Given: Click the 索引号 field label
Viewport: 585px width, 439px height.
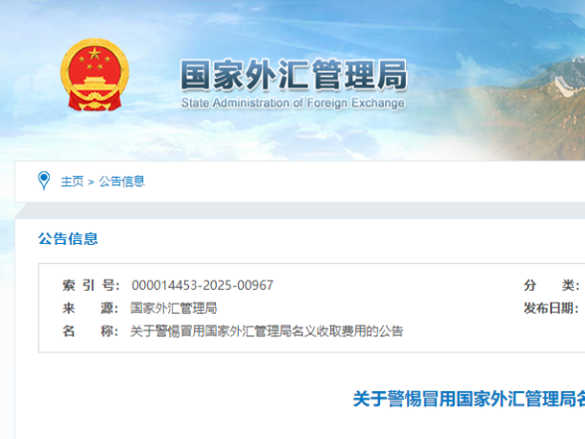Looking at the screenshot, I should pyautogui.click(x=91, y=285).
